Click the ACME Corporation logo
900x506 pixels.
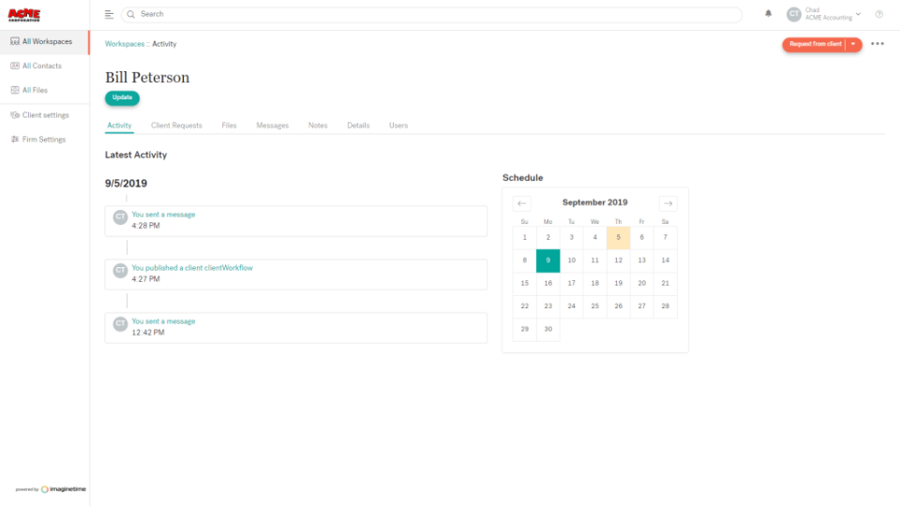pyautogui.click(x=24, y=14)
